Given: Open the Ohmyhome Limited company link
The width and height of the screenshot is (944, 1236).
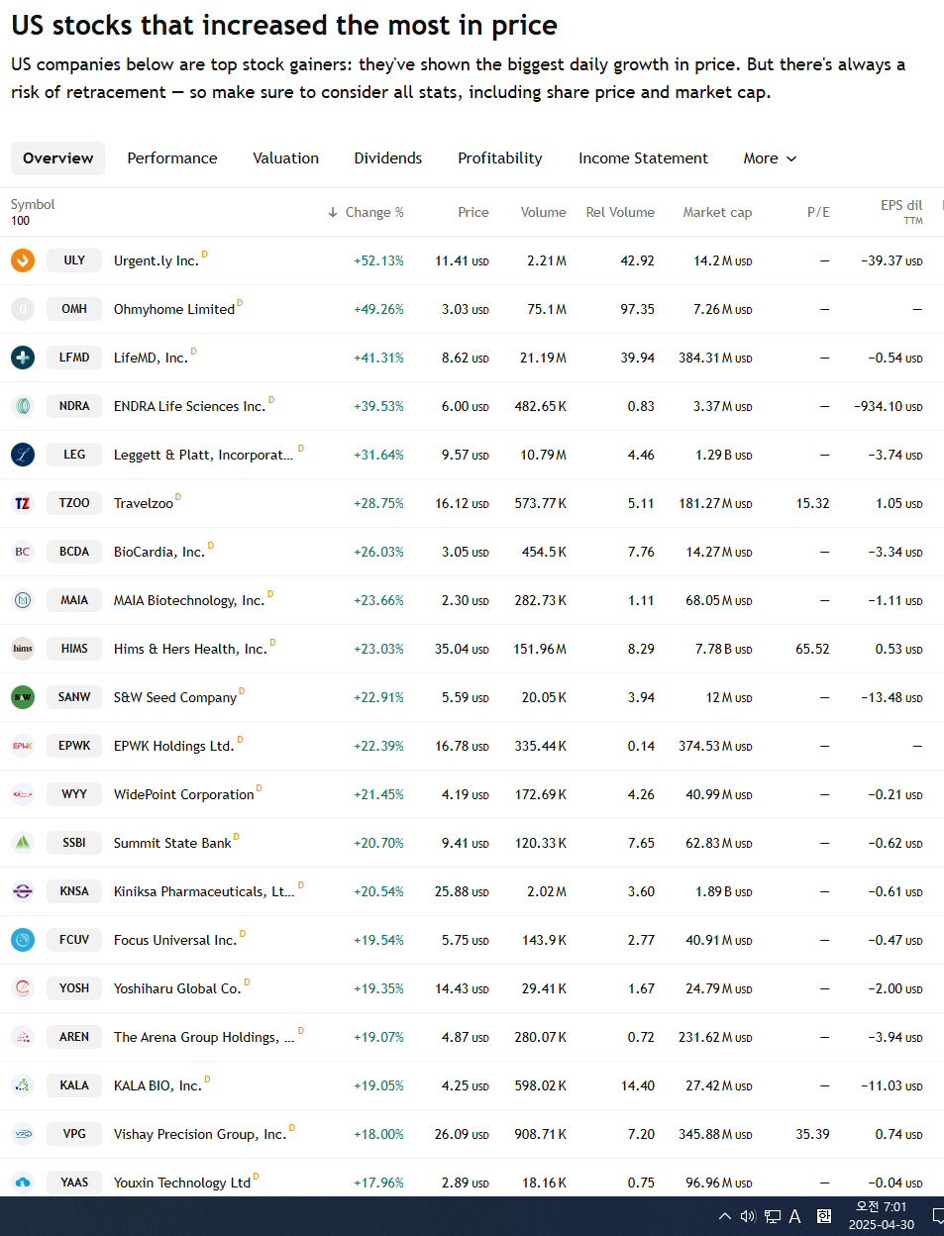Looking at the screenshot, I should point(174,309).
